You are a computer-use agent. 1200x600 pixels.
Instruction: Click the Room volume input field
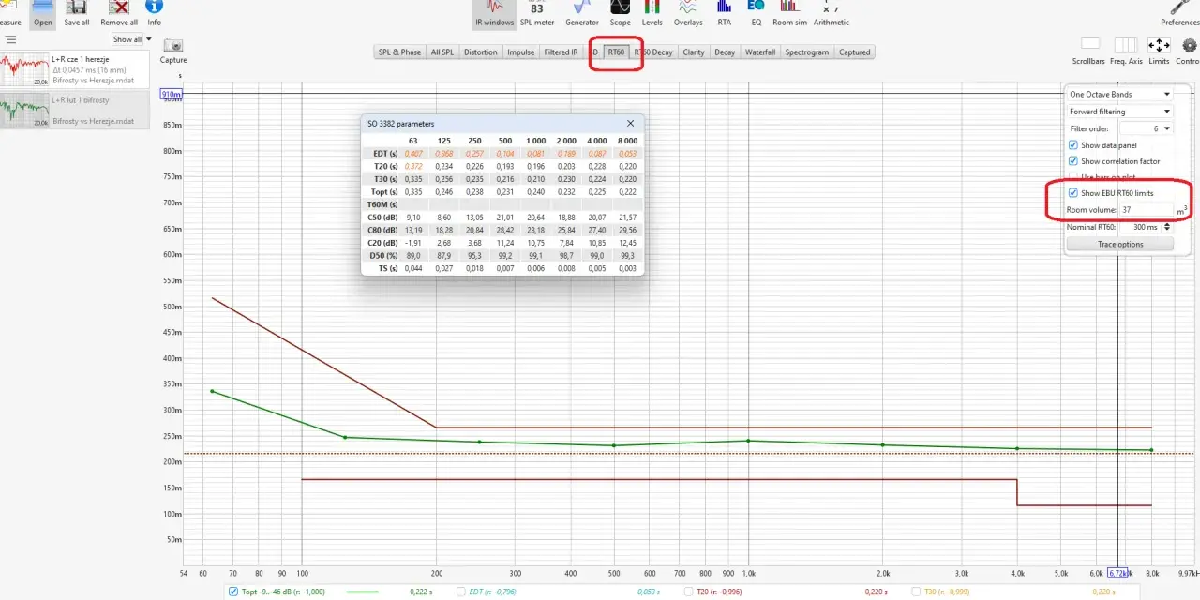[x=1147, y=209]
